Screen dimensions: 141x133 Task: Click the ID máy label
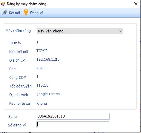pos(15,43)
